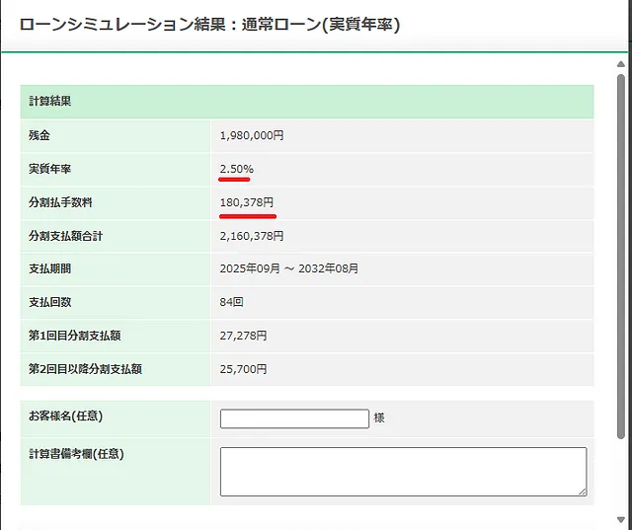The image size is (632, 530).
Task: Click the vertical scrollbar thumb
Action: pos(621,257)
